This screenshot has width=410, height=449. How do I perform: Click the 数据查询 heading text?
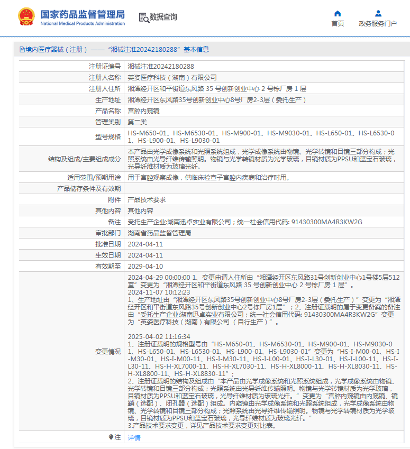pos(163,17)
